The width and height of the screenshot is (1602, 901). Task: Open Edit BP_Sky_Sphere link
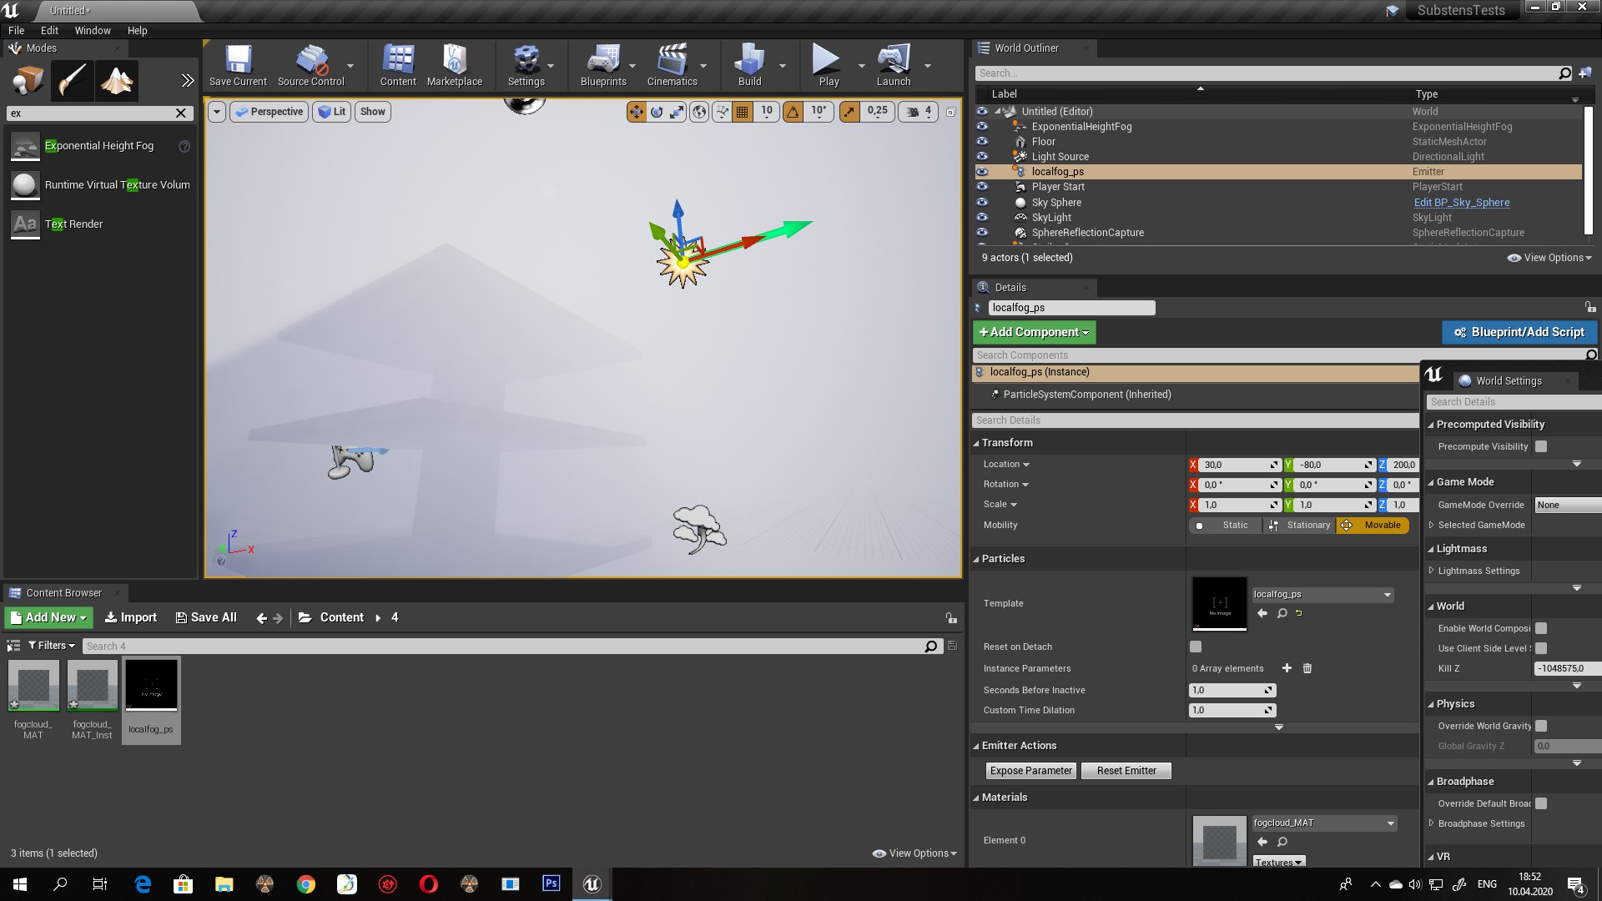[x=1461, y=202]
